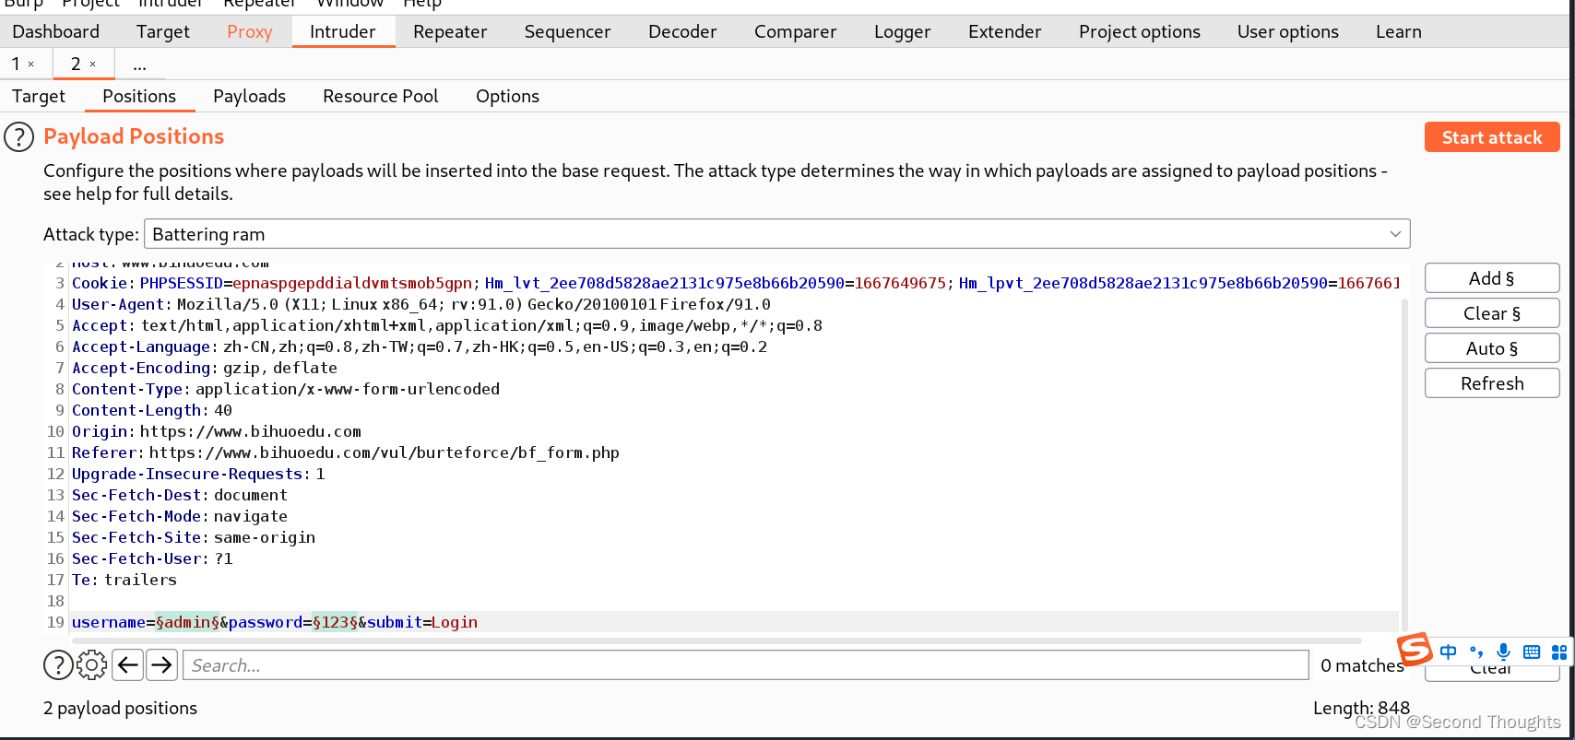Click the Sogou input method S icon
Viewport: 1575px width, 740px height.
click(x=1414, y=650)
